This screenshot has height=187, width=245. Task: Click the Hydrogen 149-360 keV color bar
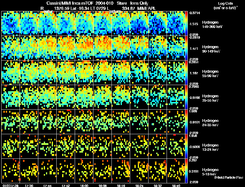click(186, 23)
